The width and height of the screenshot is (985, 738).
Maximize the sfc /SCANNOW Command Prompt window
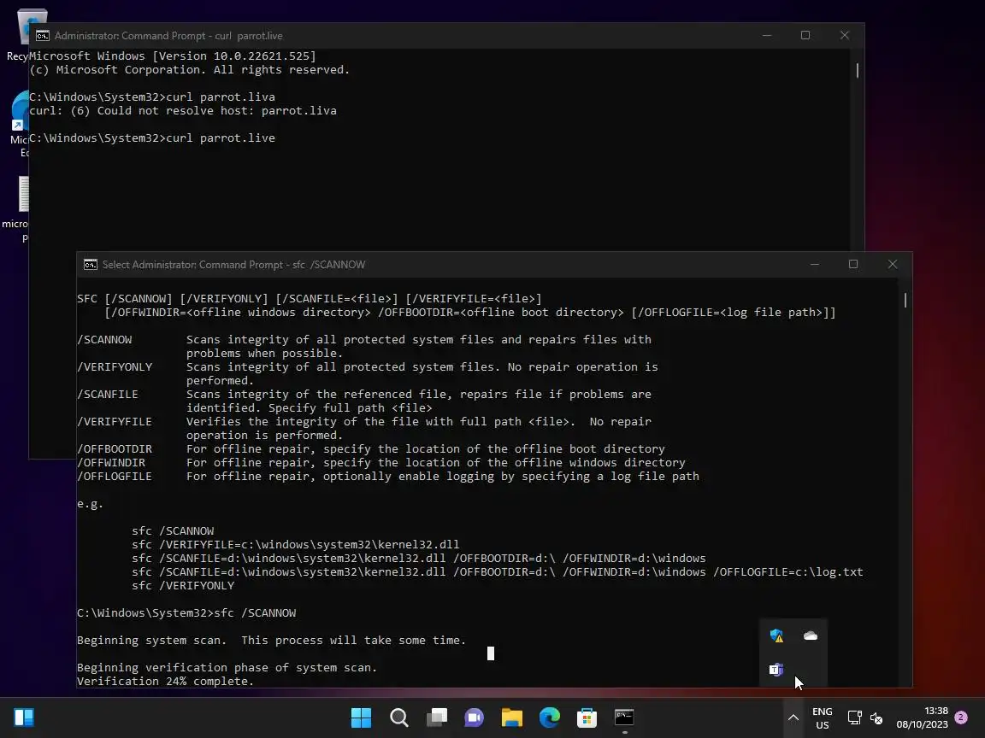853,264
